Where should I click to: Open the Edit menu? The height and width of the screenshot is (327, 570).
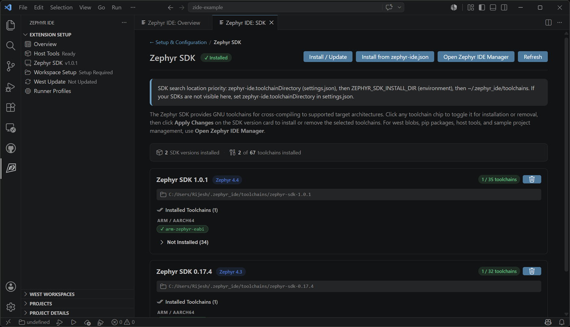pos(39,7)
